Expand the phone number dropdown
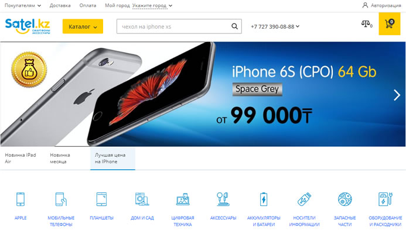This screenshot has width=406, height=234. point(275,27)
